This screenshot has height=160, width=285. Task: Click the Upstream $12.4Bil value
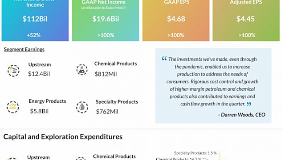(39, 74)
